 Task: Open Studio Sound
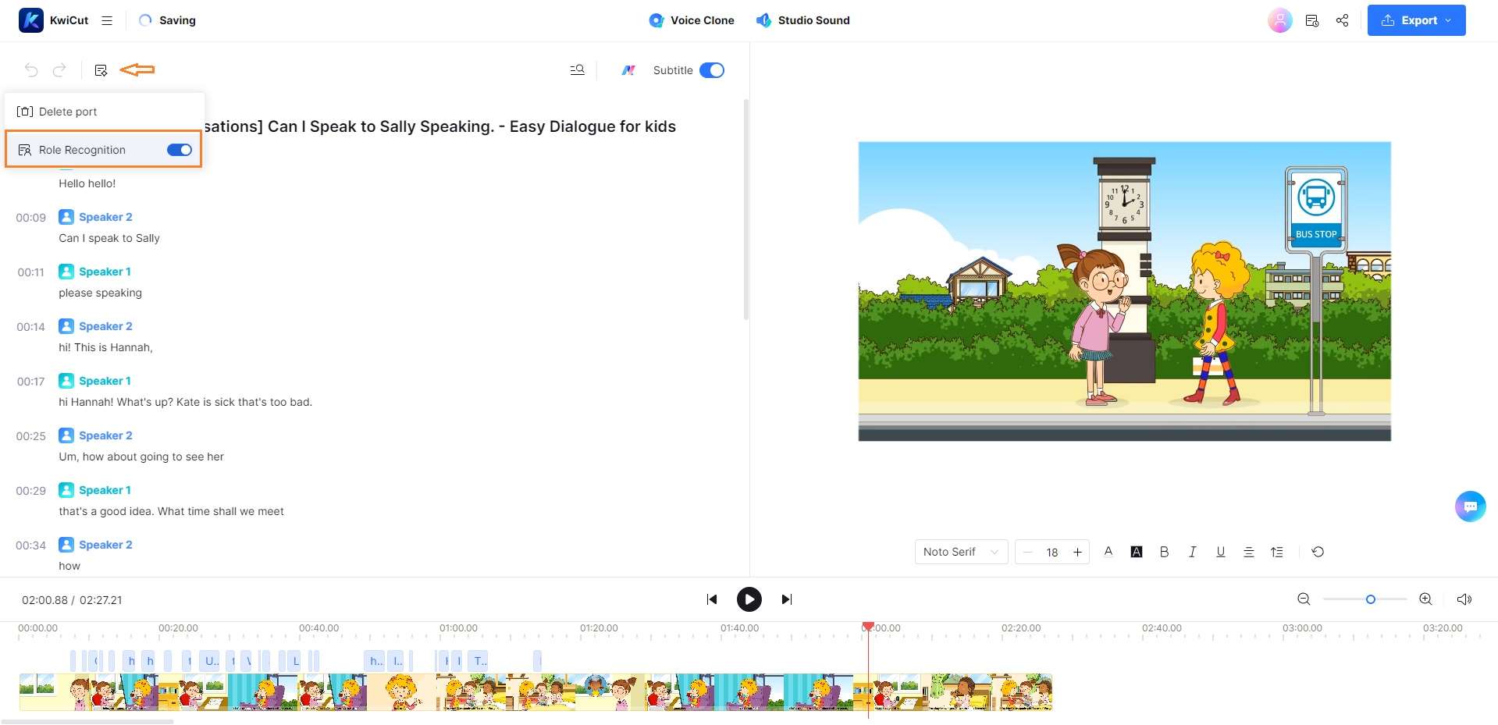[x=803, y=20]
